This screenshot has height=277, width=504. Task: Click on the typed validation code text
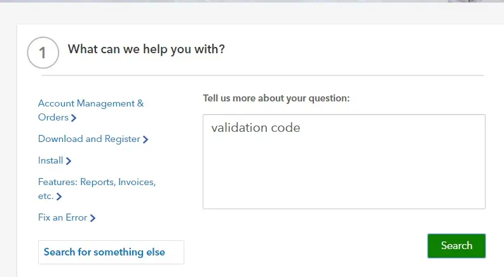point(255,127)
